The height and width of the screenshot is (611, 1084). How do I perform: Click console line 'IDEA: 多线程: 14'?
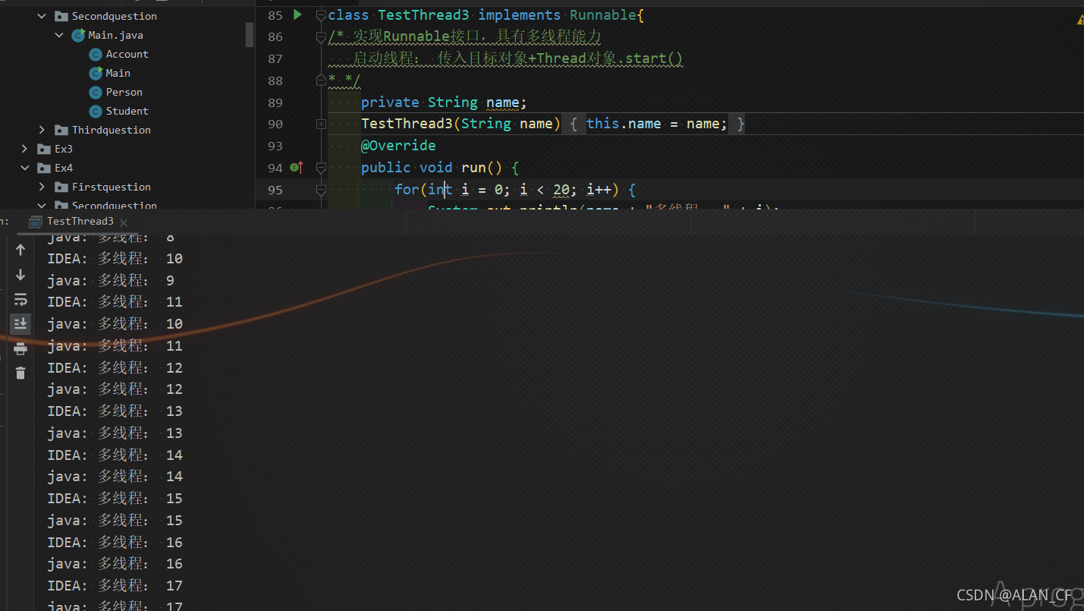click(x=115, y=455)
